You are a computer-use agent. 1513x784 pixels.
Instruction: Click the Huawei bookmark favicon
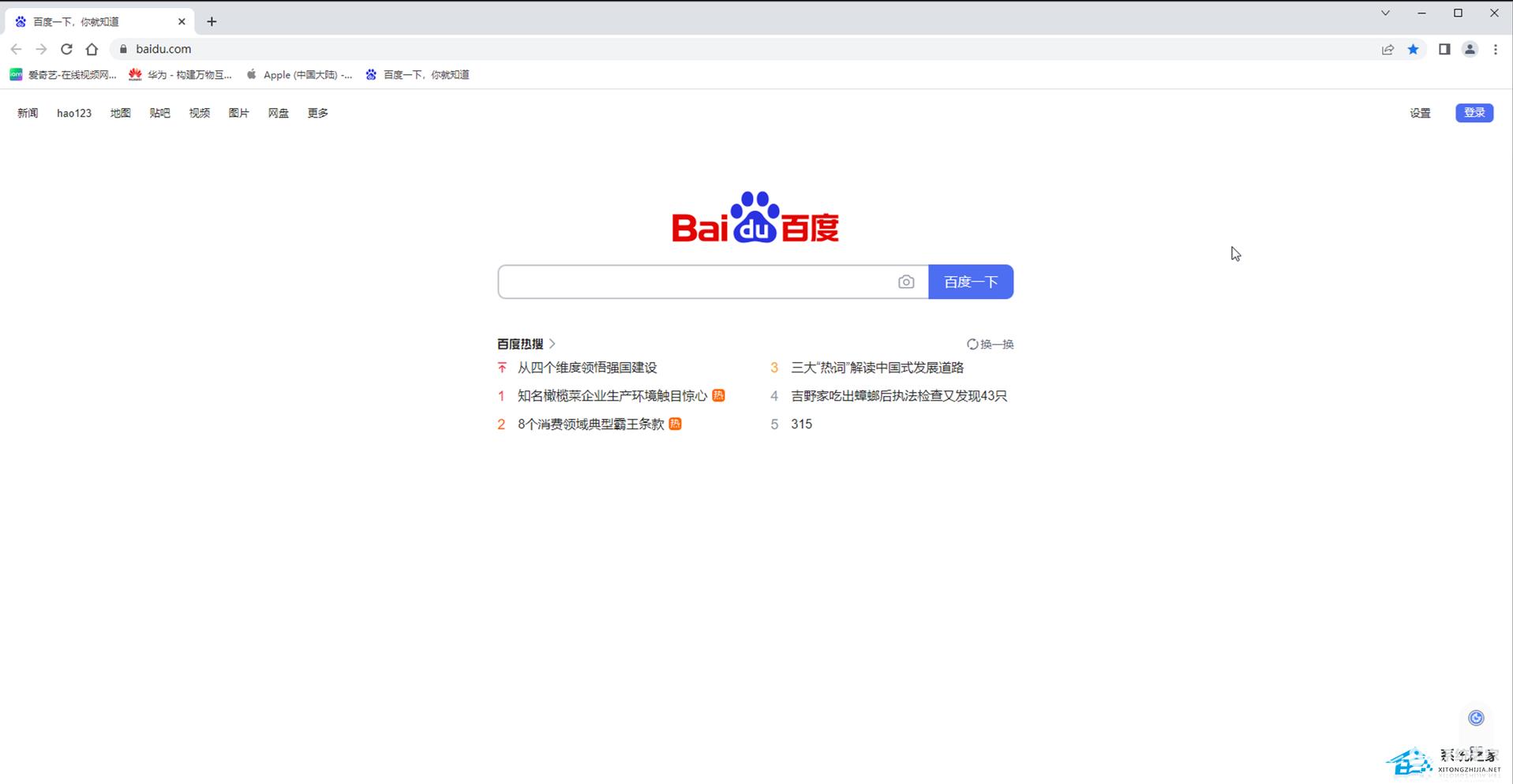click(135, 74)
